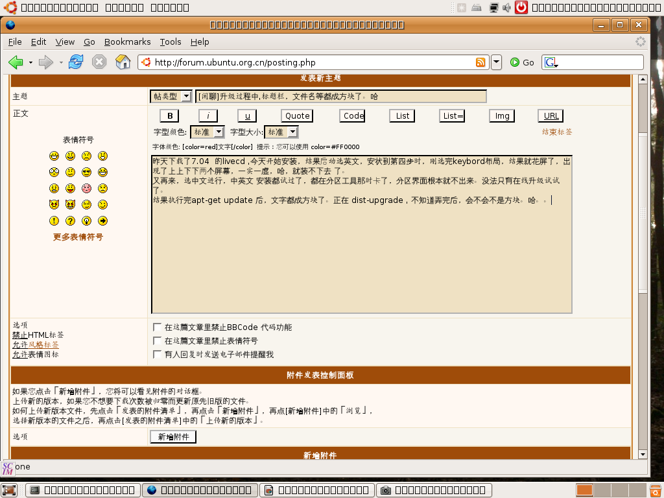Image resolution: width=664 pixels, height=498 pixels.
Task: Click the RSS feed icon in address bar
Action: click(480, 62)
